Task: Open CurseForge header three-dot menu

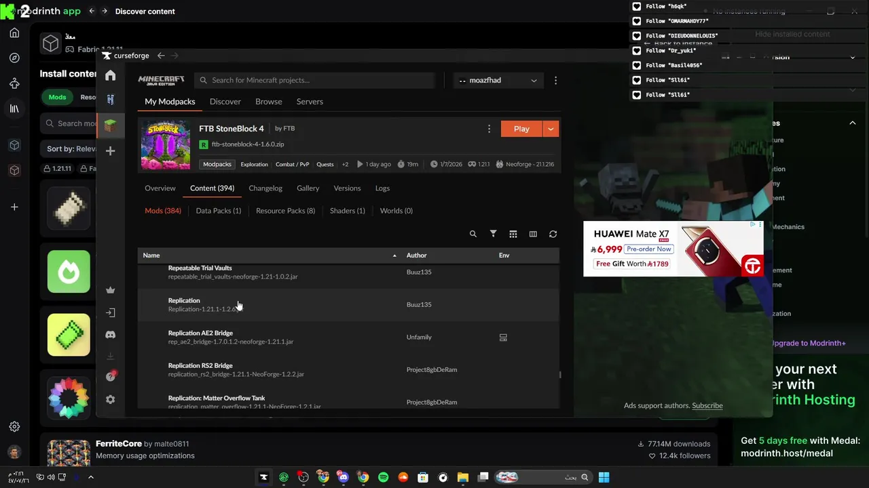Action: pyautogui.click(x=556, y=80)
